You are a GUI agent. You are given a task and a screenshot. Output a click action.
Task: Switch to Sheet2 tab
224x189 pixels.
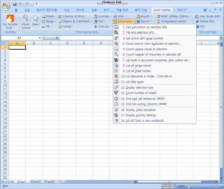tap(35, 182)
